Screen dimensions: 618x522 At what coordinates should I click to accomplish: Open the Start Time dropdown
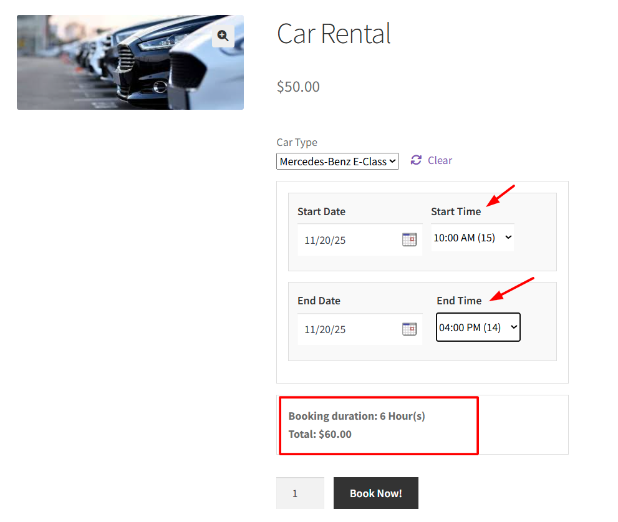pyautogui.click(x=472, y=238)
